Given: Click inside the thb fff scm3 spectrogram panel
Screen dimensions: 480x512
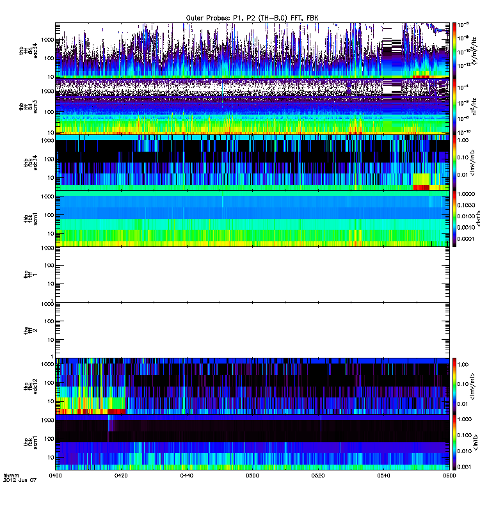Looking at the screenshot, I should (x=252, y=106).
